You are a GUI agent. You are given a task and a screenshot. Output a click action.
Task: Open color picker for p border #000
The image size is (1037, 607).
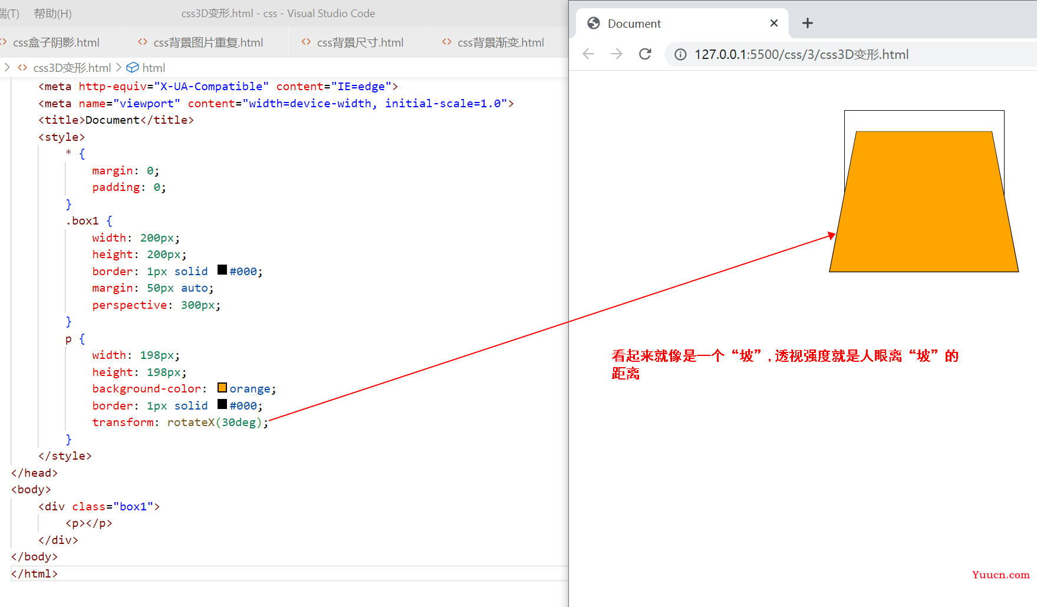(x=222, y=404)
